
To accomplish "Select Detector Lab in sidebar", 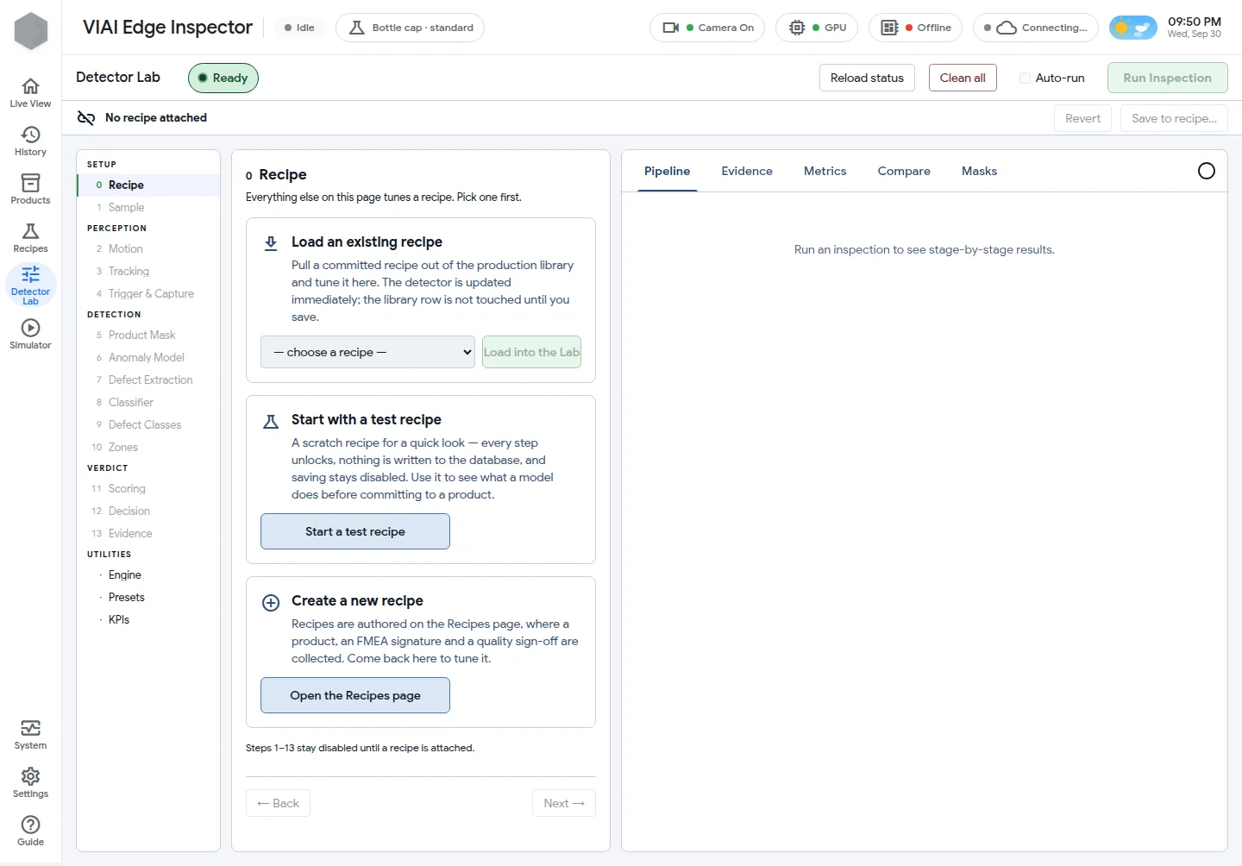I will click(x=30, y=286).
